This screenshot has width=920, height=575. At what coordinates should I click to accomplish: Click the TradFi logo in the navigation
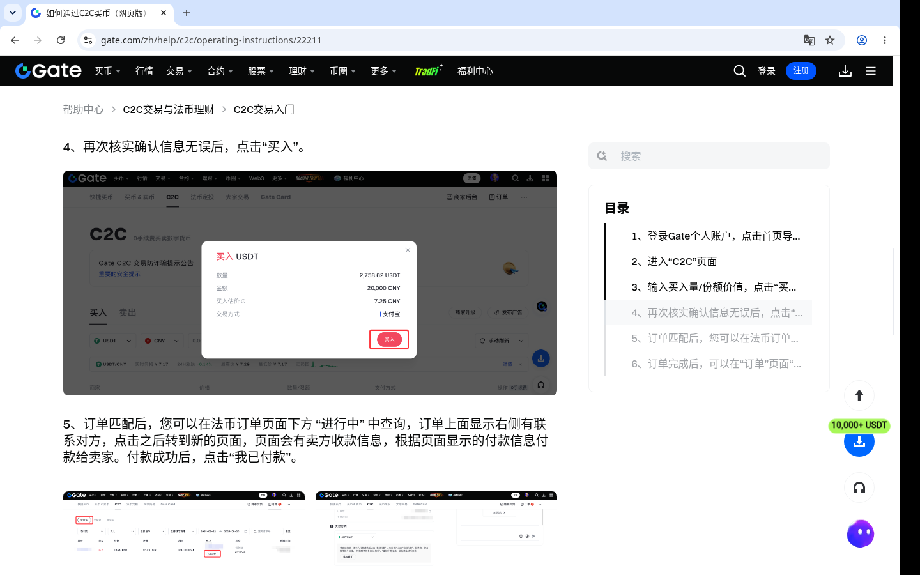(x=428, y=70)
